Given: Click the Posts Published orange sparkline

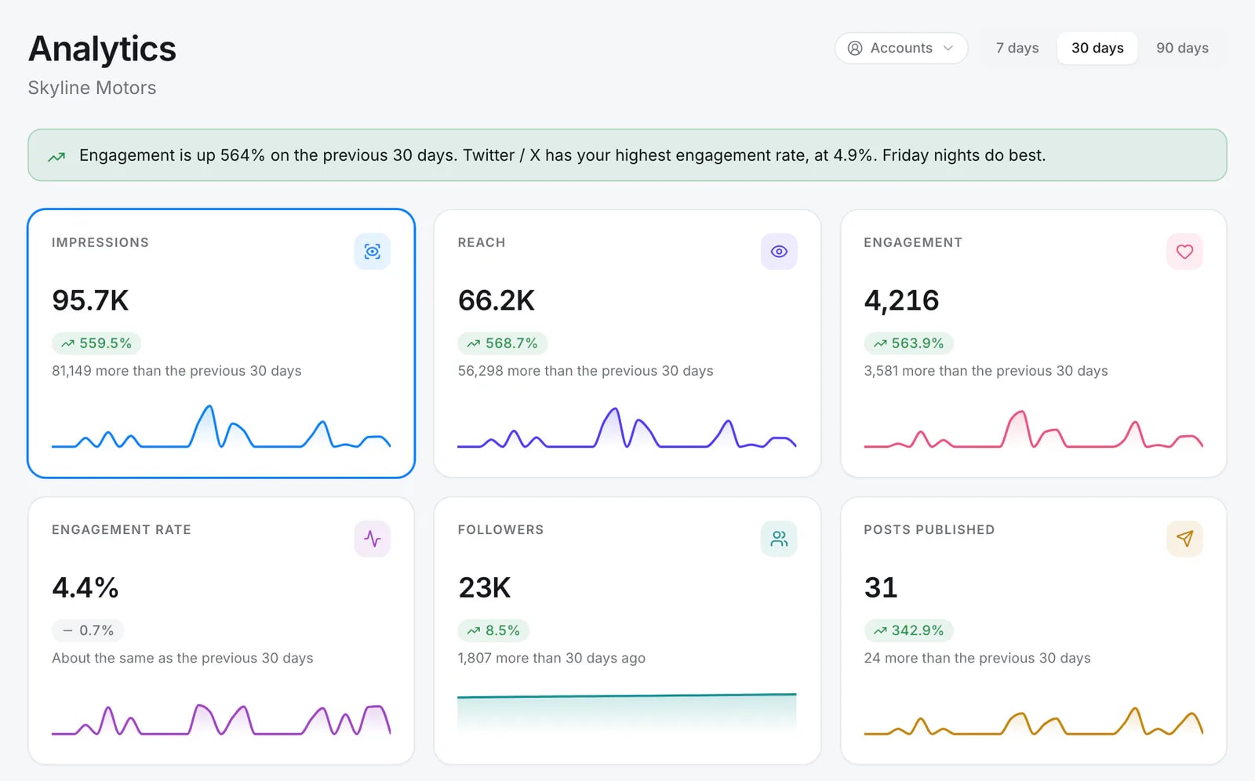Looking at the screenshot, I should pos(1033,720).
